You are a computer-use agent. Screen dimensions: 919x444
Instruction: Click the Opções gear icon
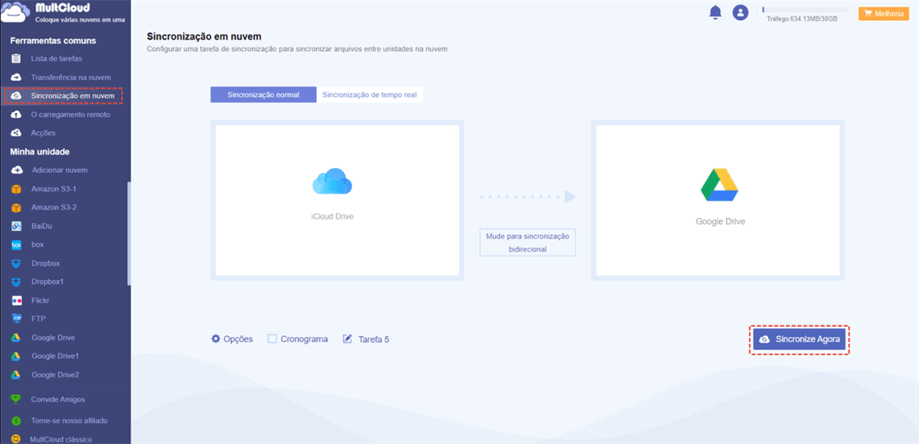[x=215, y=338]
